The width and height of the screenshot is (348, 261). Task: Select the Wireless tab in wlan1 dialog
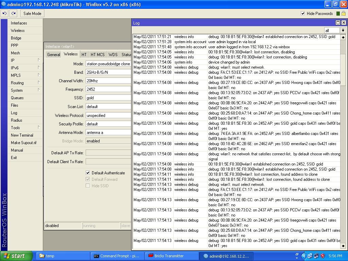(x=71, y=54)
